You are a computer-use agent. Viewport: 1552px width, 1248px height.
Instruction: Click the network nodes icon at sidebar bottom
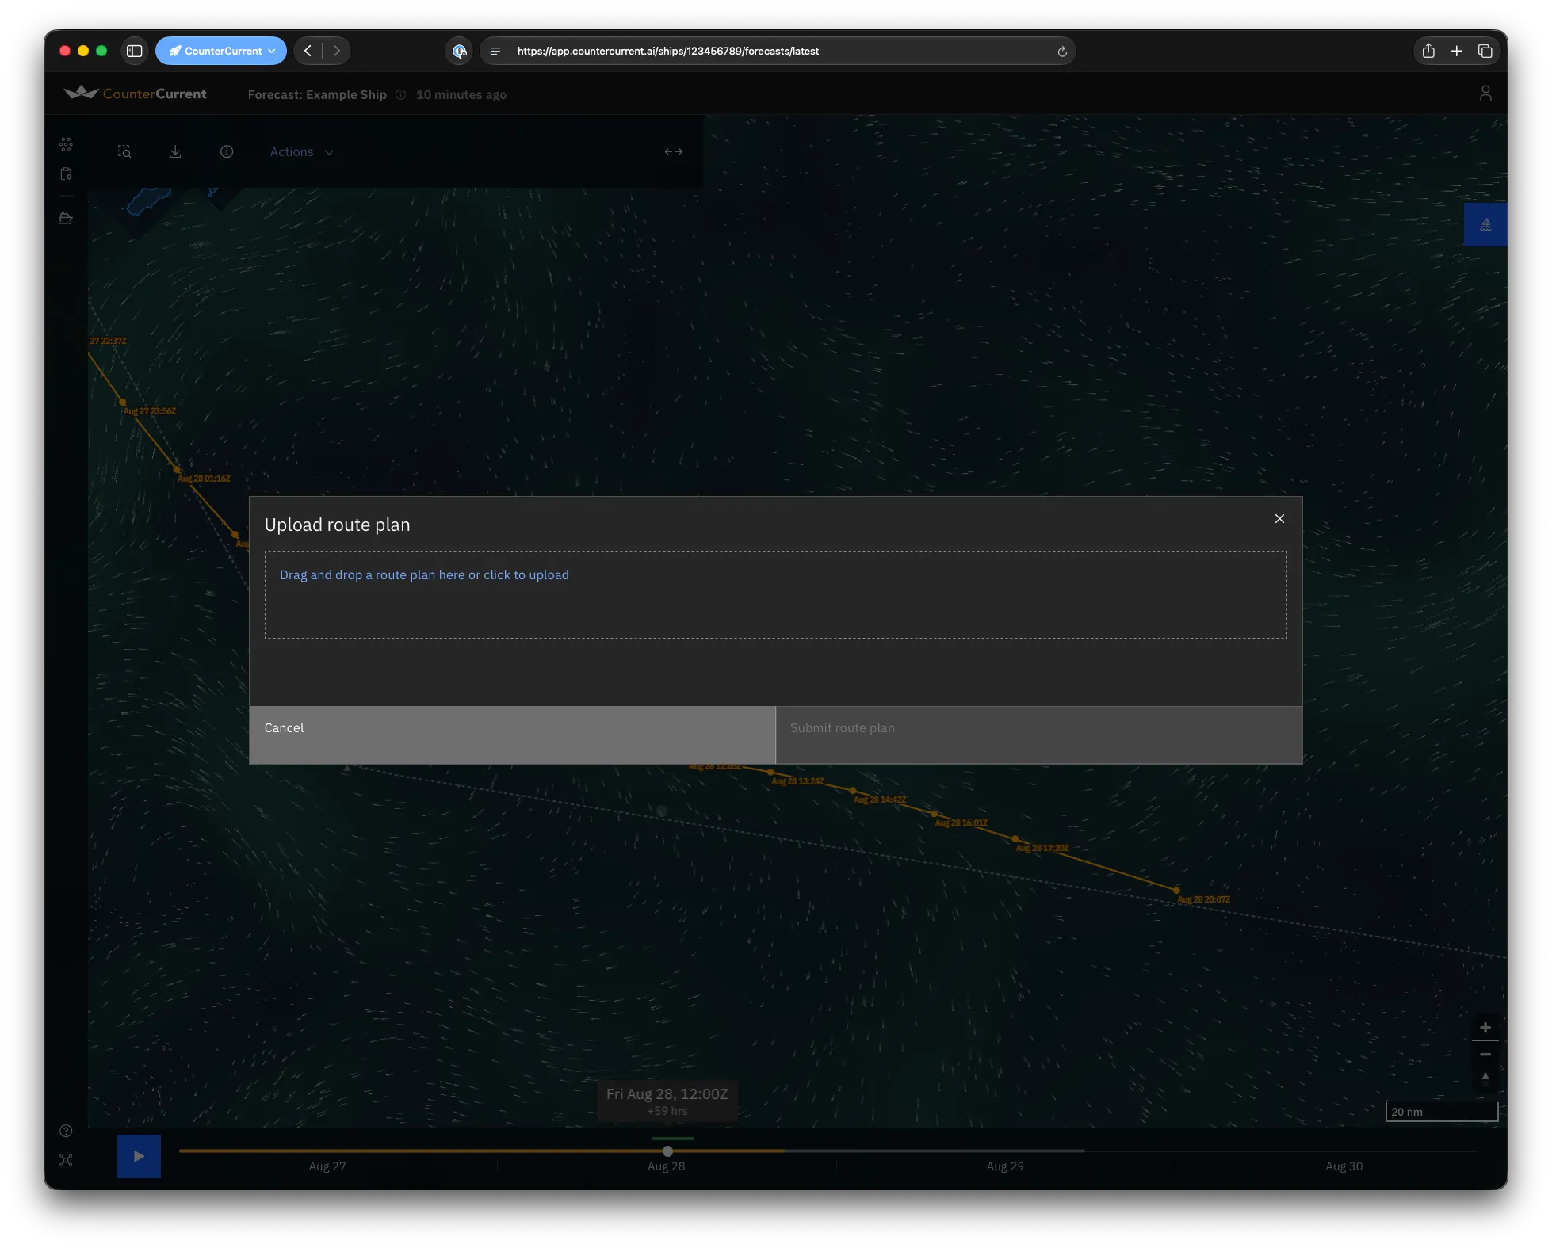pos(66,1160)
